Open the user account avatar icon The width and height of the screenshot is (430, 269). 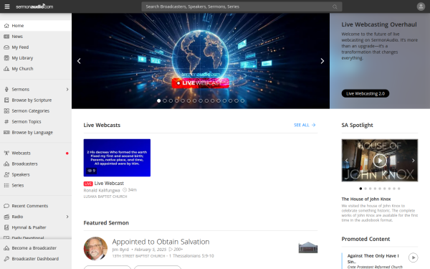pyautogui.click(x=421, y=6)
